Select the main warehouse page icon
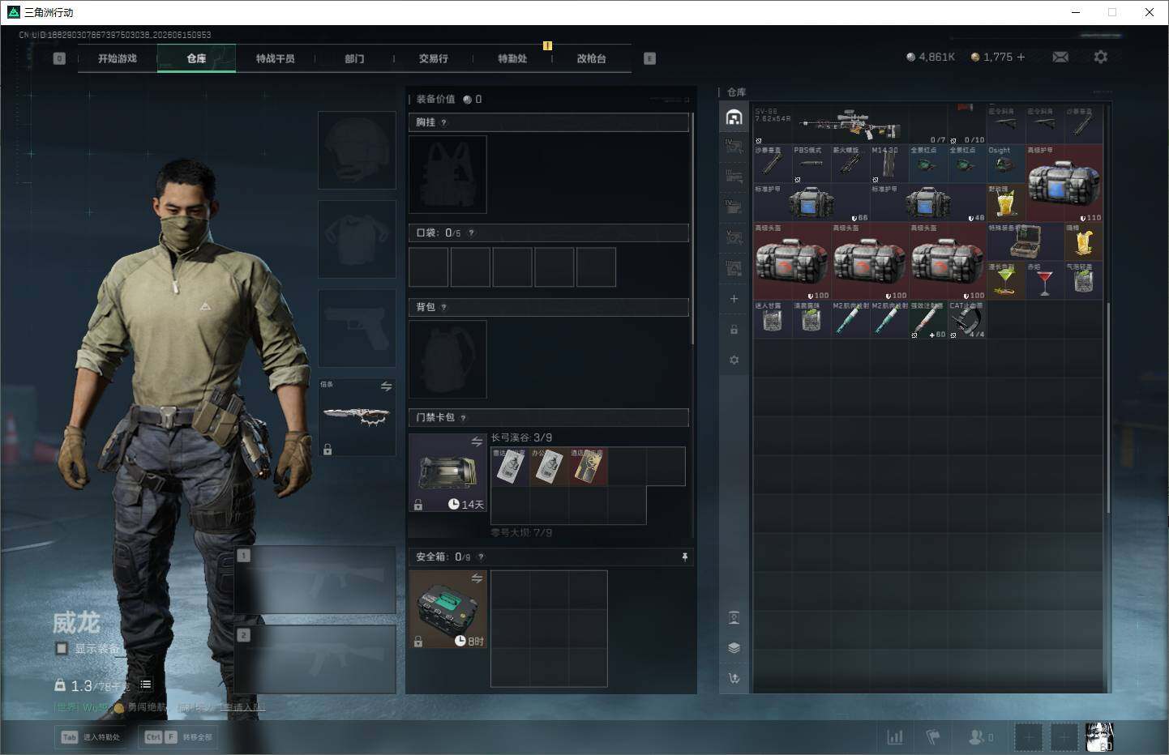This screenshot has width=1169, height=755. coord(734,117)
